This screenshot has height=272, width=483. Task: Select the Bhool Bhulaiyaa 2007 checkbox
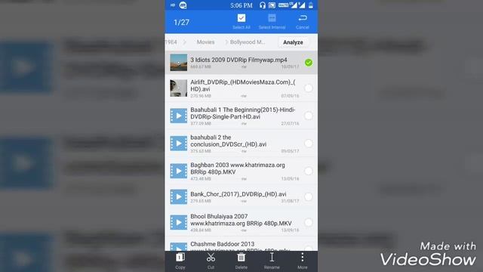(309, 222)
